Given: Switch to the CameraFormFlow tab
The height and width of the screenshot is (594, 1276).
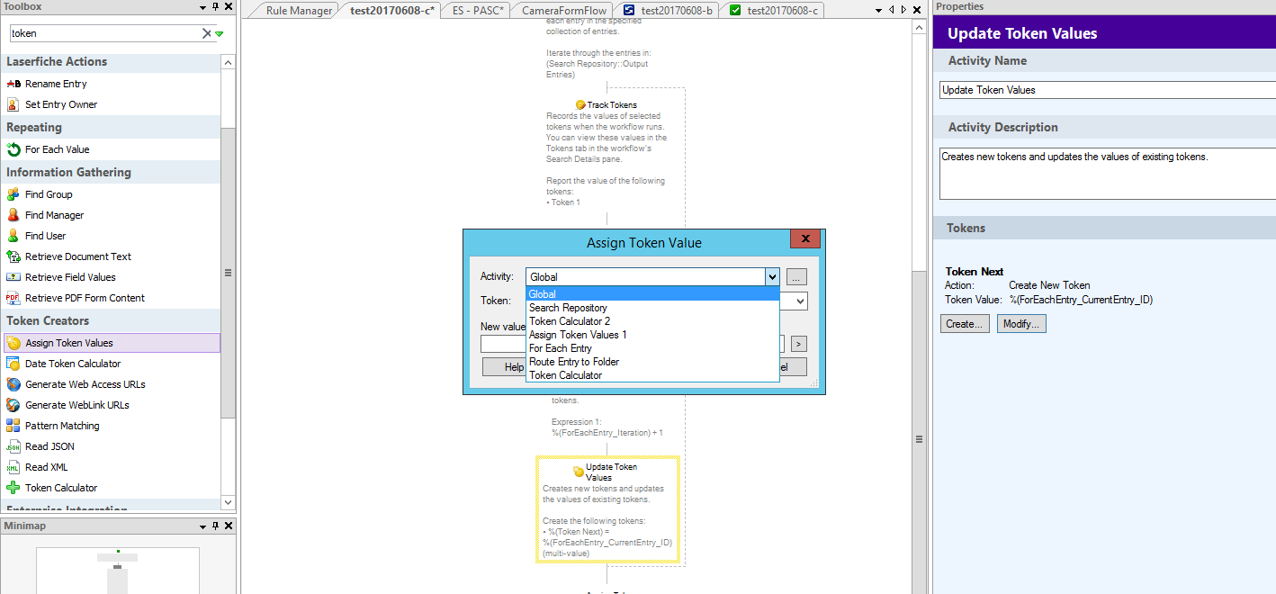Looking at the screenshot, I should (564, 11).
